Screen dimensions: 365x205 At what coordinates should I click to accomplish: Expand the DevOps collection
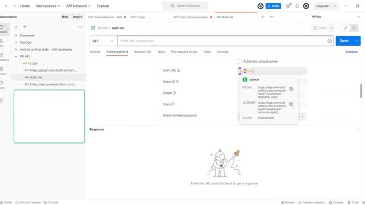tap(16, 42)
